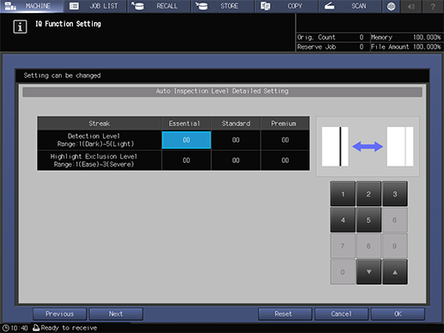Open help question mark icon
Viewport: 444px width, 333px height.
click(433, 6)
